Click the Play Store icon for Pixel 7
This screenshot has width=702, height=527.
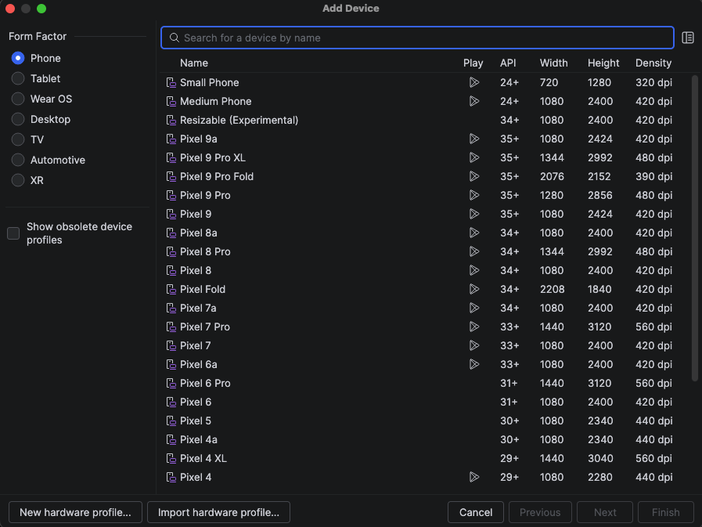pos(474,345)
